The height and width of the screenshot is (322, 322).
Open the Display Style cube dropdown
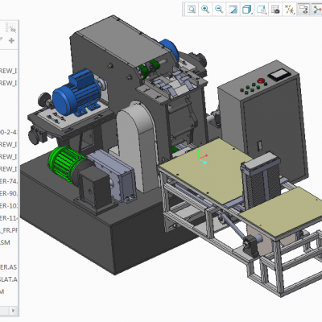247,10
